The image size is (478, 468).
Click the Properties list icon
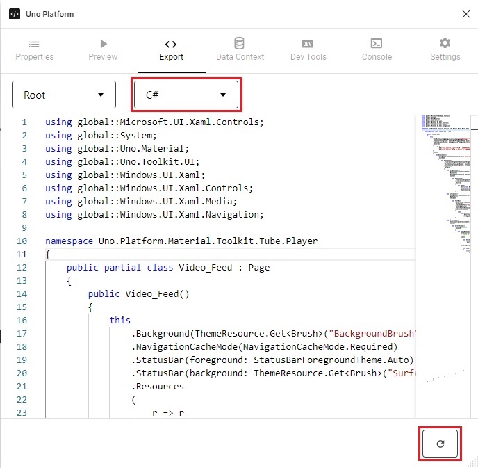click(34, 44)
